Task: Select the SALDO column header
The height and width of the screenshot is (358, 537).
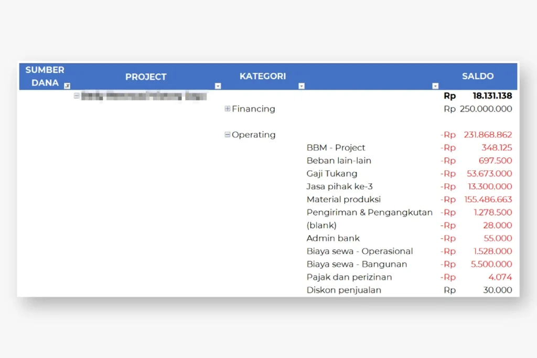Action: [x=477, y=76]
